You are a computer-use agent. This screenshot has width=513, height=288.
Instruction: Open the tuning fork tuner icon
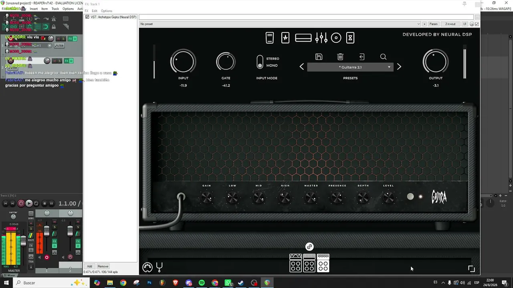(159, 267)
